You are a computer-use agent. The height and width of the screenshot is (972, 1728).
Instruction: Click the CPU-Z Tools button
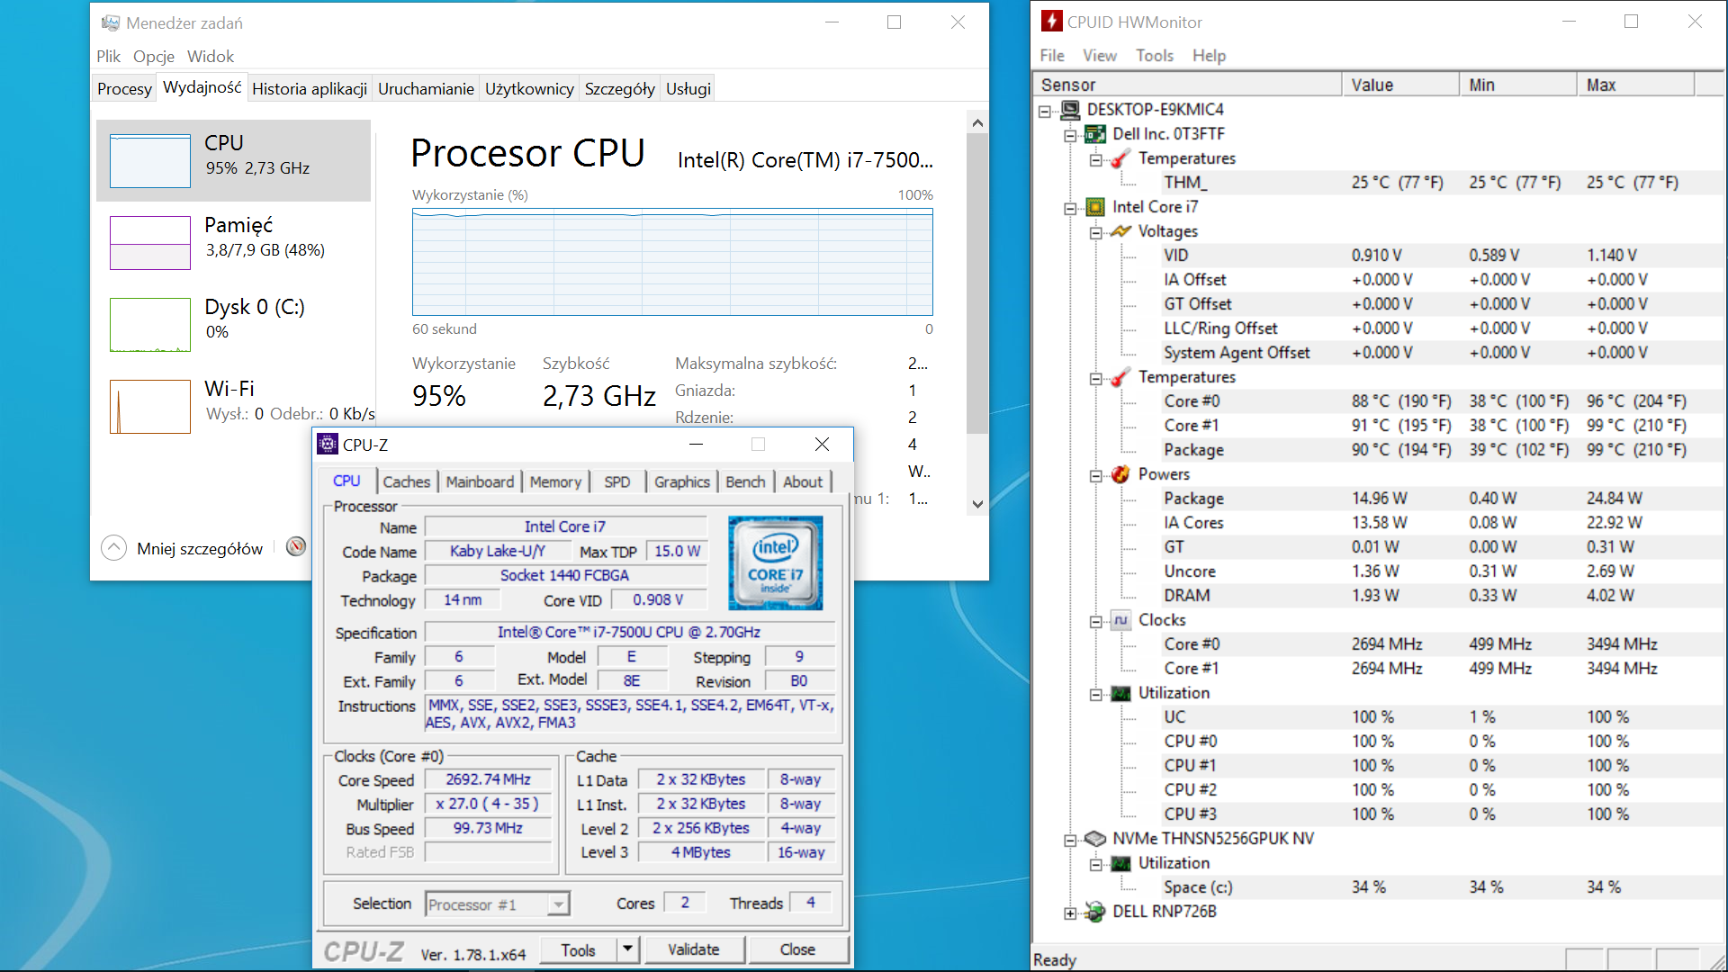click(578, 949)
